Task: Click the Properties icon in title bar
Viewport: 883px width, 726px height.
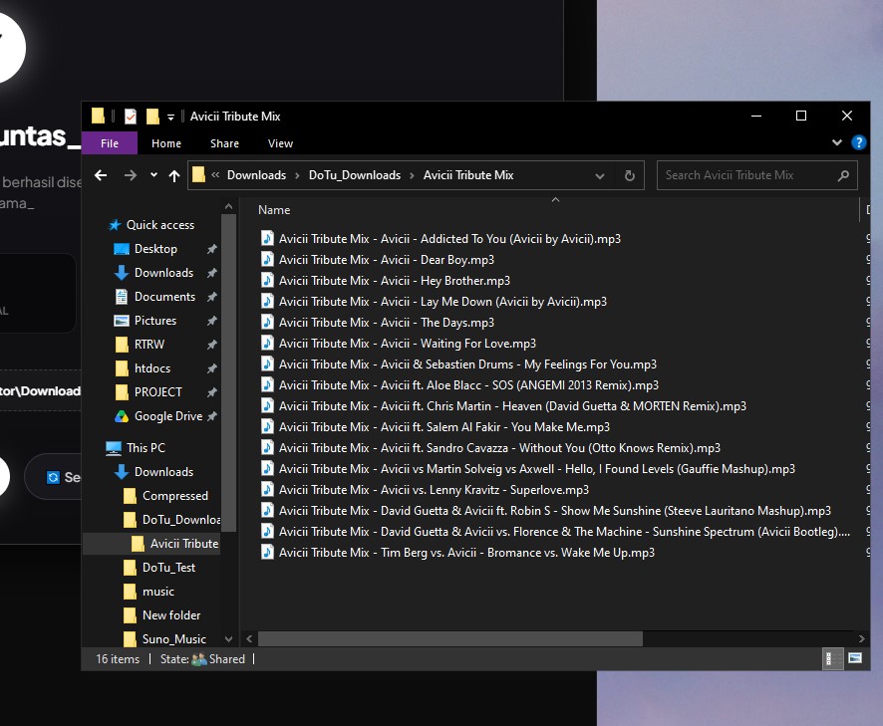Action: (x=131, y=117)
